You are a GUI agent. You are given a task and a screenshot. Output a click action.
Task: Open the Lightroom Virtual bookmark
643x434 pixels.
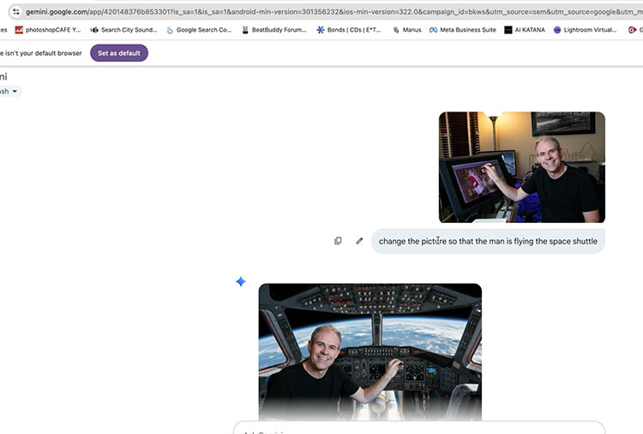point(585,30)
